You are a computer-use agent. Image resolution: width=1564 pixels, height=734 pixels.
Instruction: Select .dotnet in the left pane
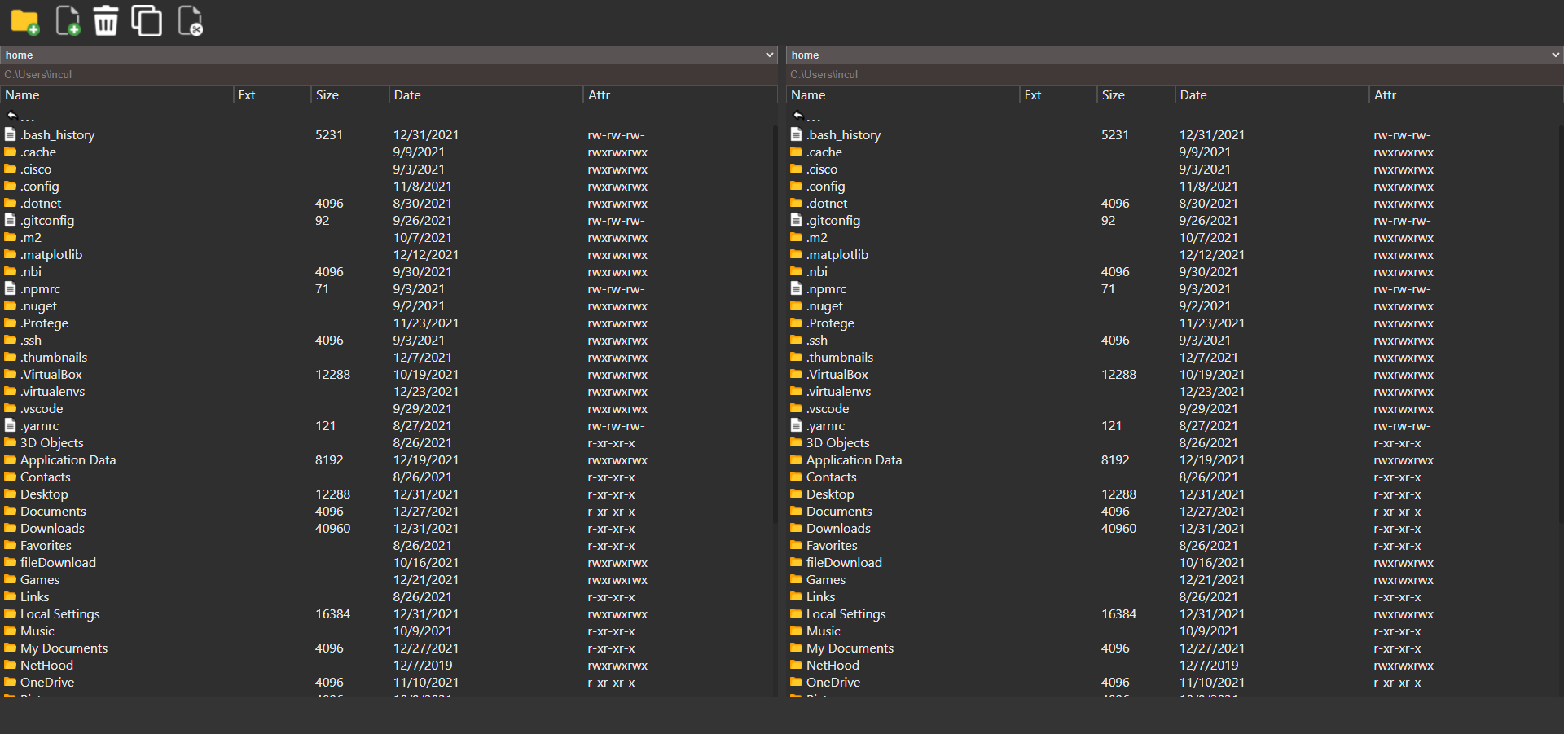click(x=41, y=203)
